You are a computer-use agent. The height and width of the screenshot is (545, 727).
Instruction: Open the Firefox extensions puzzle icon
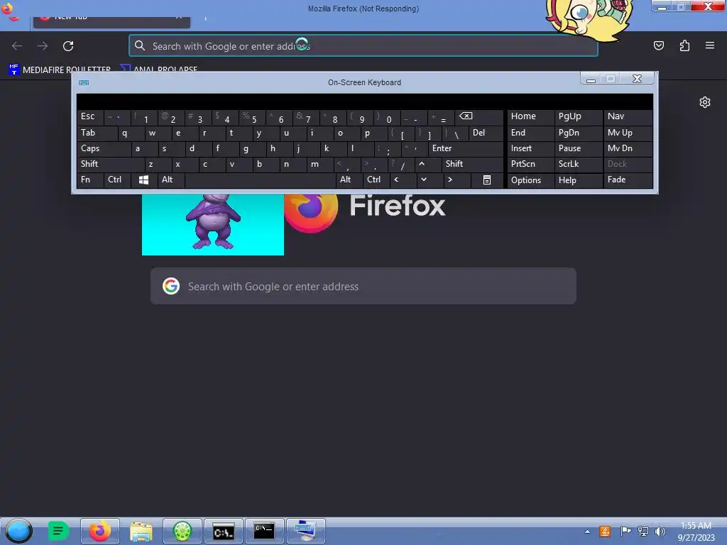pos(685,45)
